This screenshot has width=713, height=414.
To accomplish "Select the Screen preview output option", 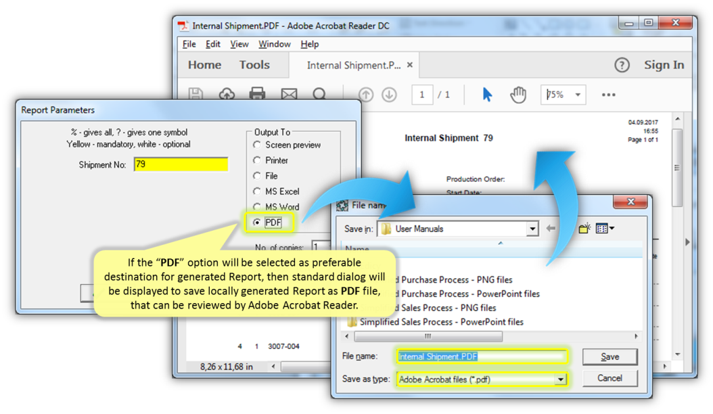I will pyautogui.click(x=257, y=145).
